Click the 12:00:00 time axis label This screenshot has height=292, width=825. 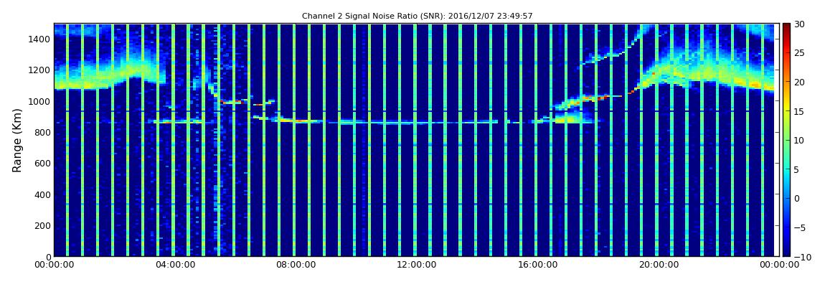[x=415, y=265]
